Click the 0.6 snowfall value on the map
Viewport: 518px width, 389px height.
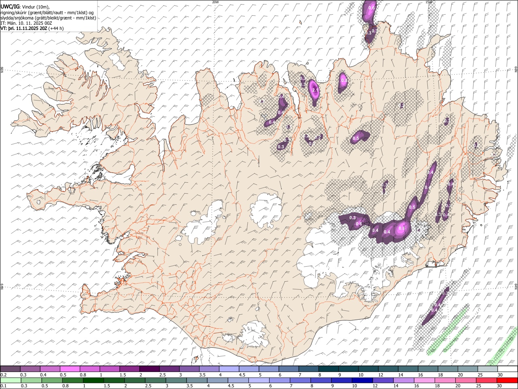372,8
